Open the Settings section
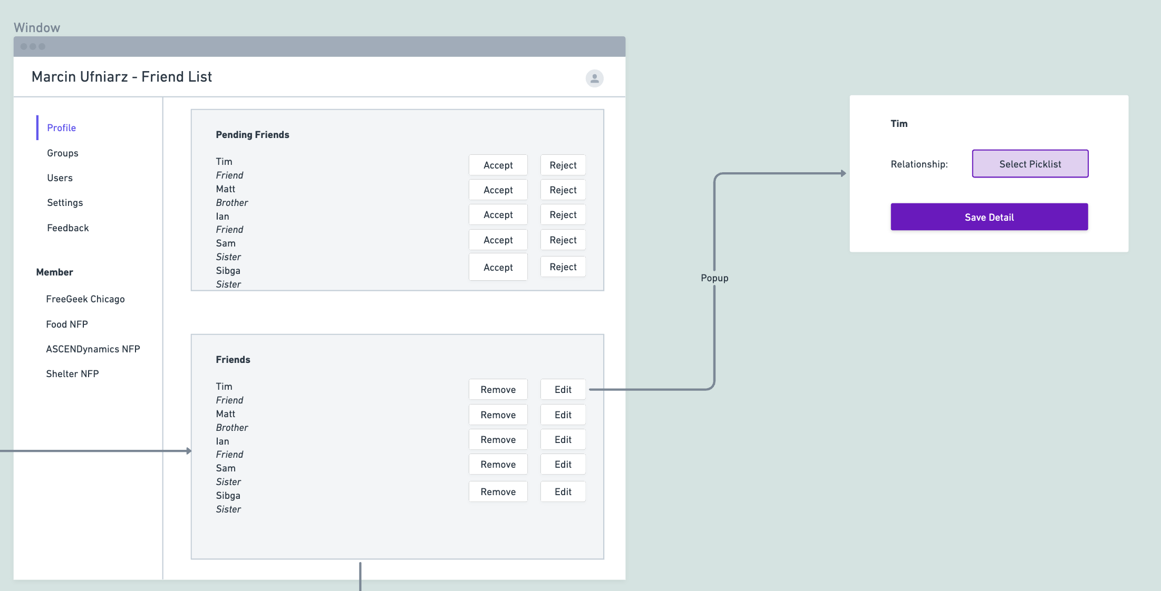 coord(65,202)
